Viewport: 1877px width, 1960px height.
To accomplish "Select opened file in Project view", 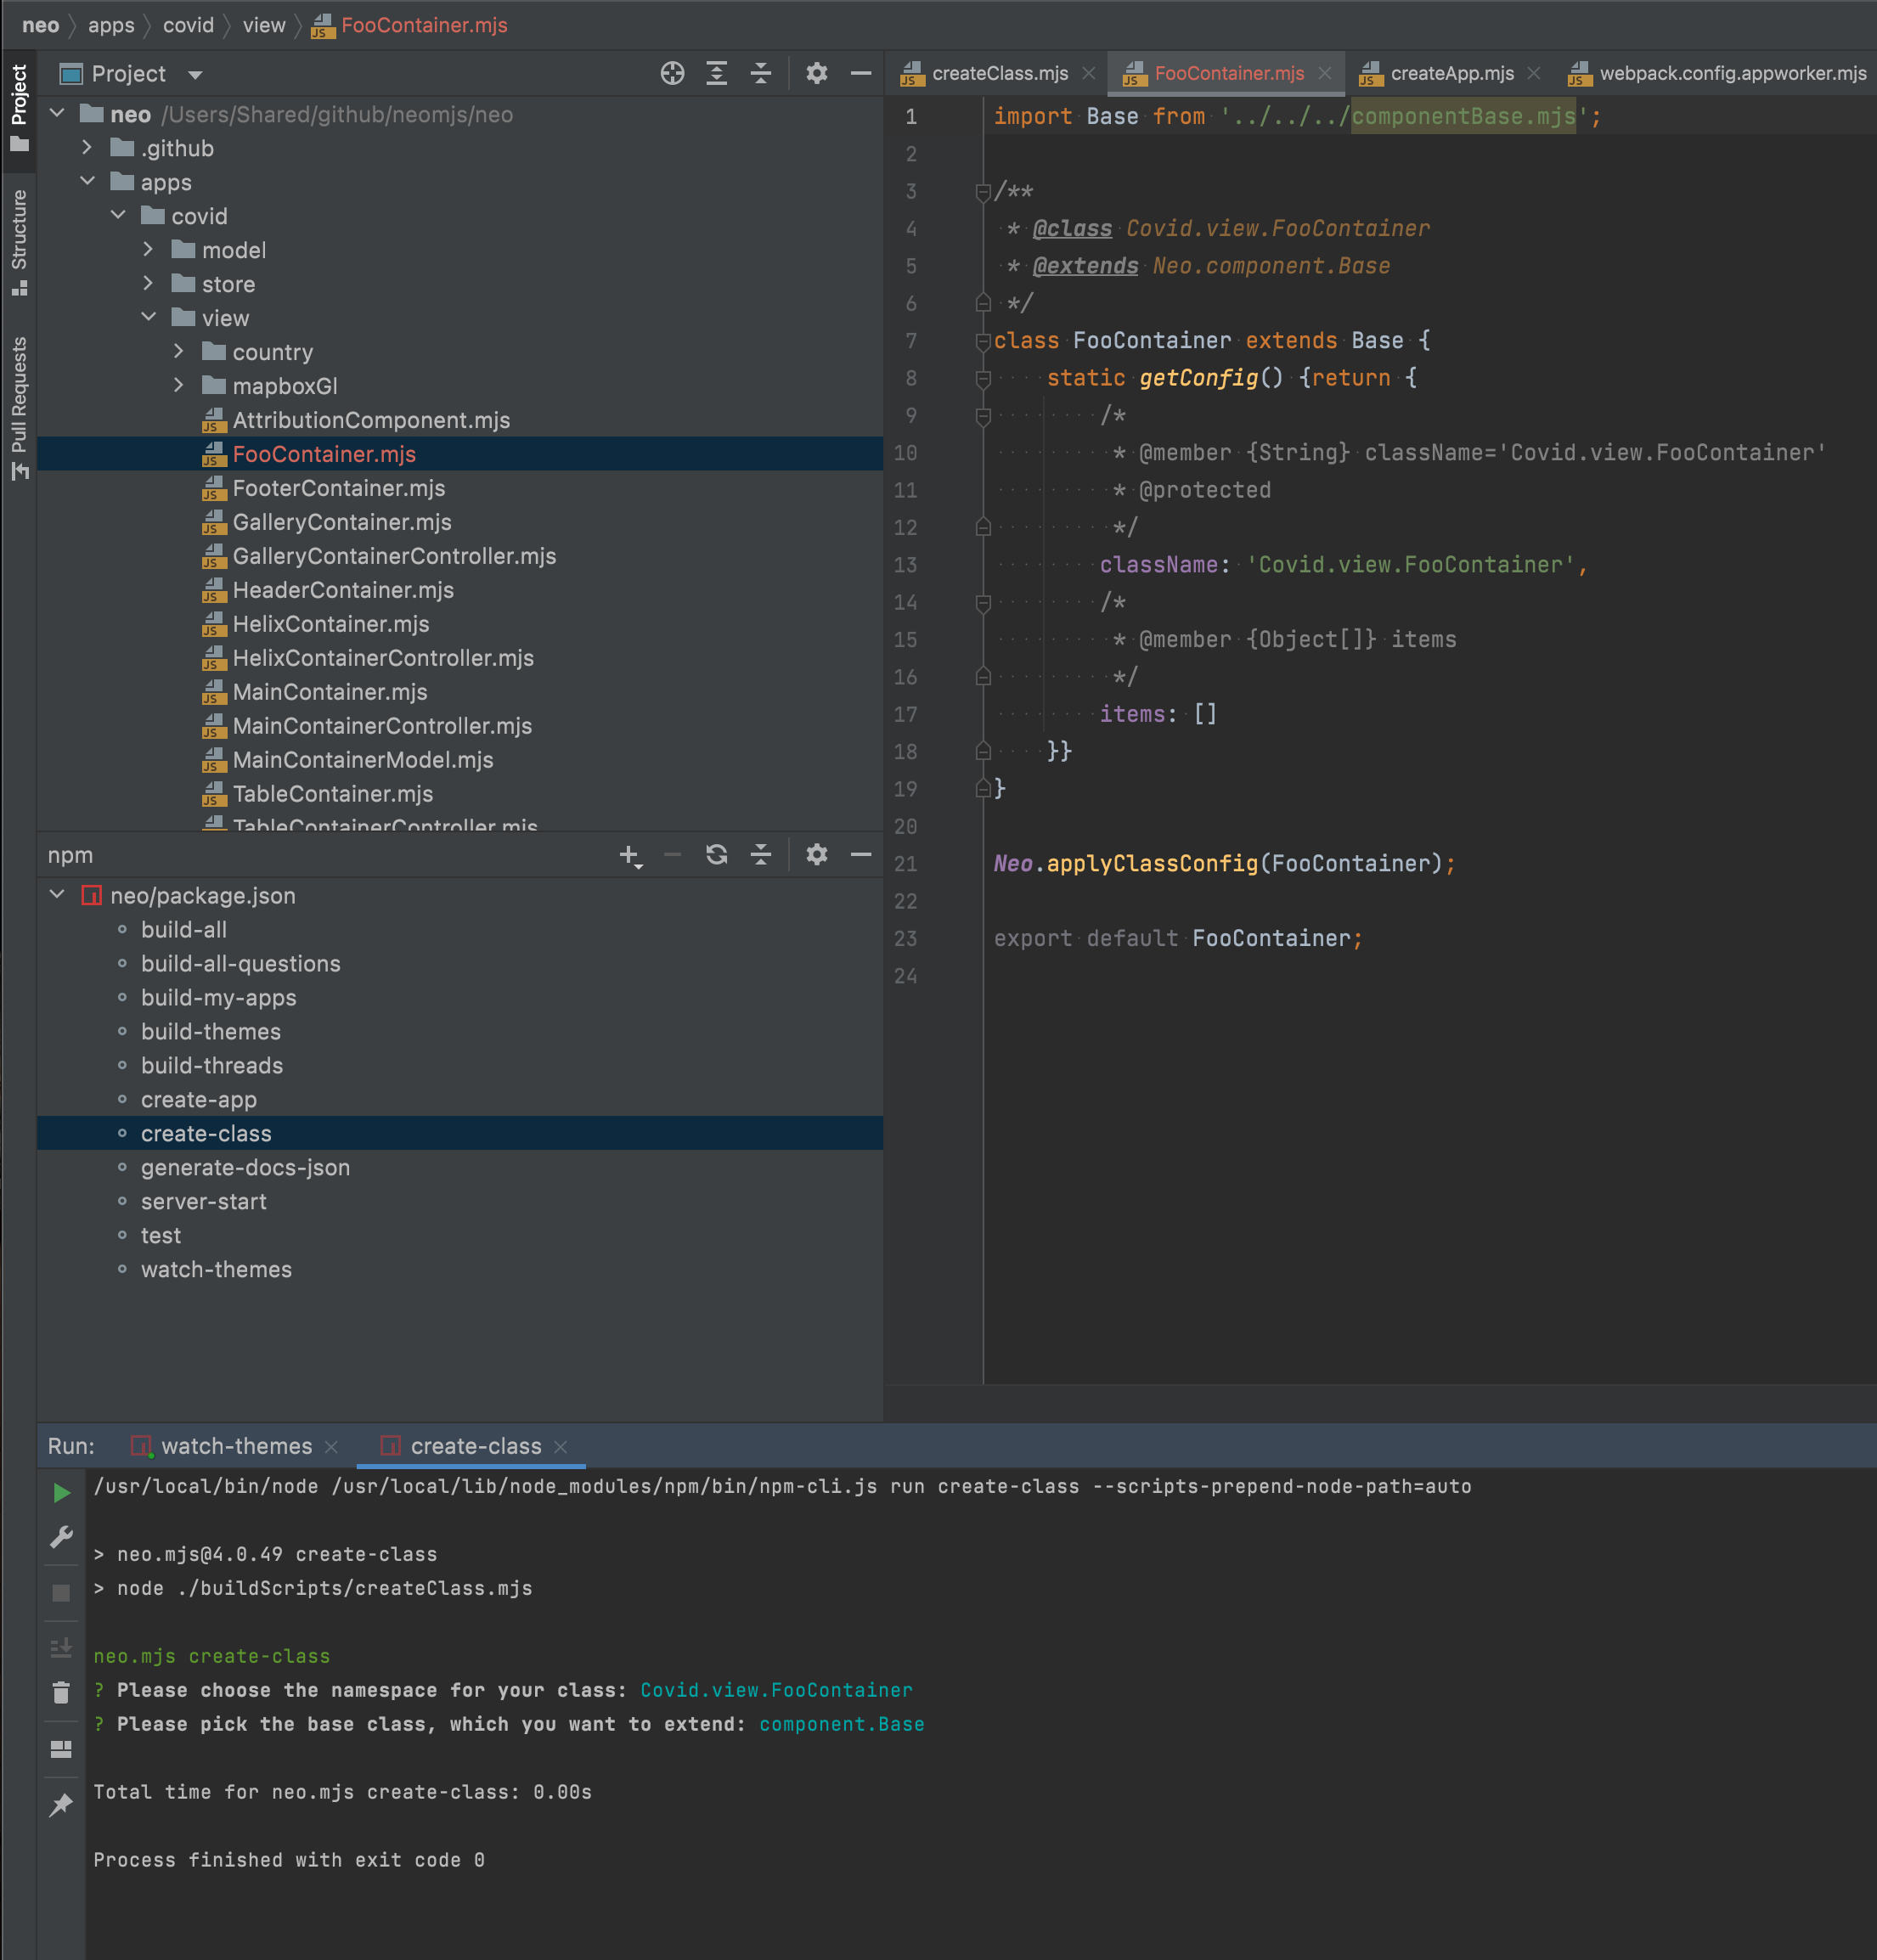I will (x=672, y=73).
